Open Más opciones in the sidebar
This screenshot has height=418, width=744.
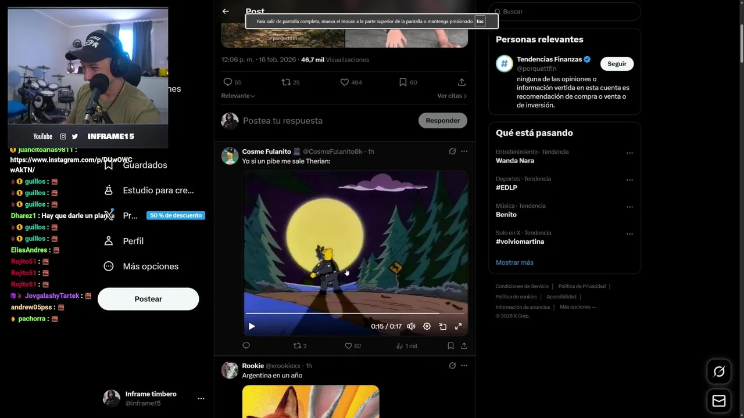(x=141, y=266)
